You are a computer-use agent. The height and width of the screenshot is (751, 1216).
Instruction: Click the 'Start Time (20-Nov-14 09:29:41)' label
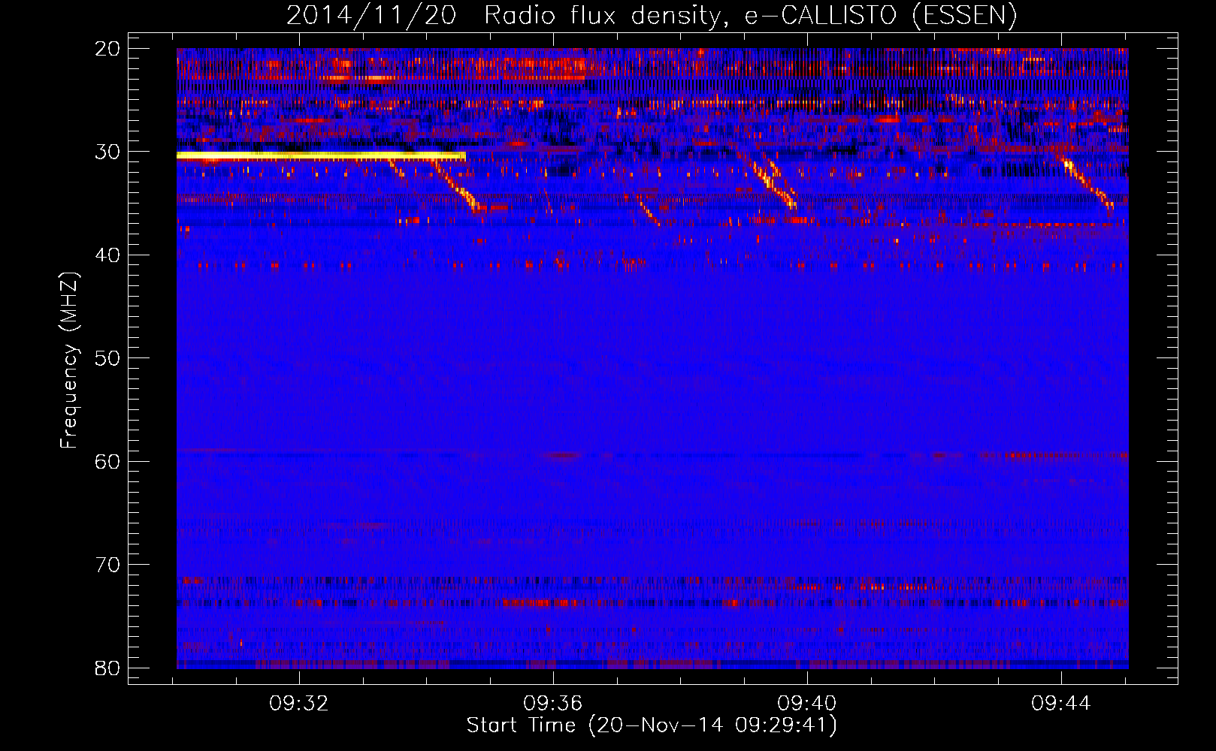[652, 725]
